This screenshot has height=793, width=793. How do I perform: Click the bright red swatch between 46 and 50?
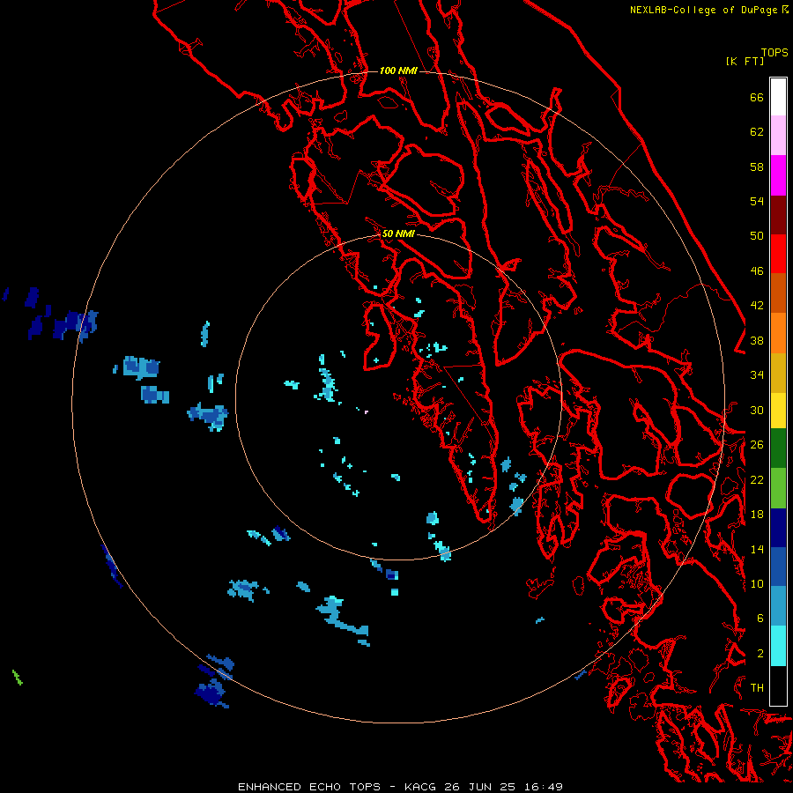click(778, 254)
